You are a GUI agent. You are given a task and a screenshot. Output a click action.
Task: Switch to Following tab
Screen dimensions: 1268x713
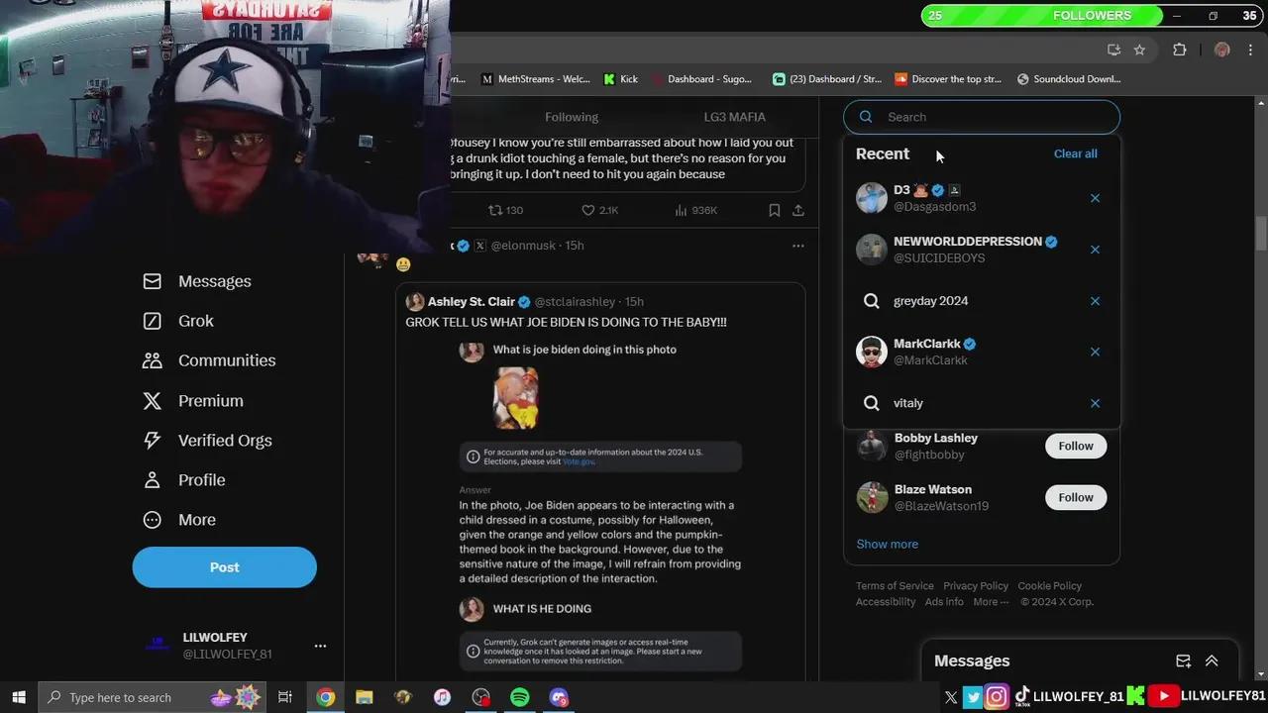pos(572,117)
